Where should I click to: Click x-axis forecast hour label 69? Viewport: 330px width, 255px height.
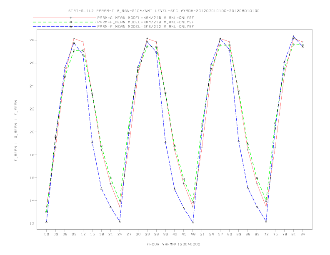pyautogui.click(x=257, y=234)
